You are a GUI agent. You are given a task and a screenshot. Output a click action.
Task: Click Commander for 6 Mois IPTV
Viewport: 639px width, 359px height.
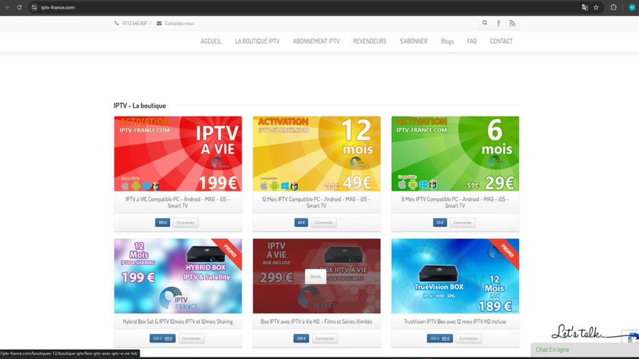click(x=462, y=223)
